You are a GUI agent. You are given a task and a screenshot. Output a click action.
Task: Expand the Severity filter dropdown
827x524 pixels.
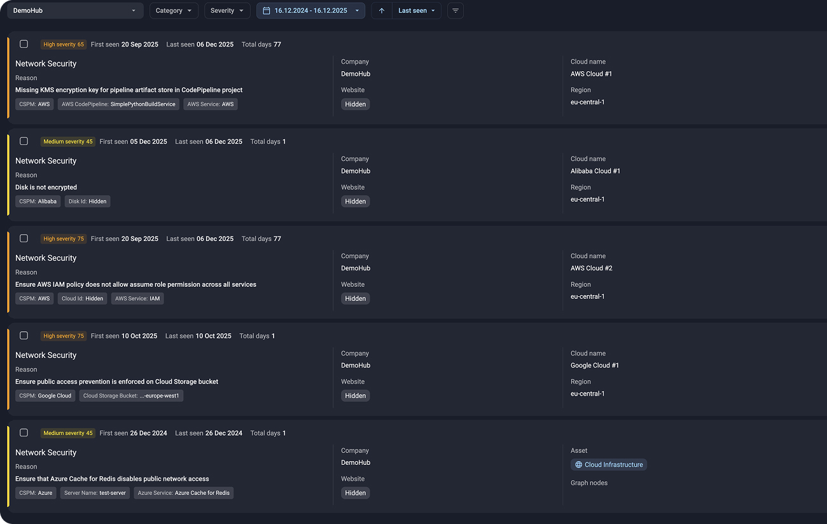[227, 11]
